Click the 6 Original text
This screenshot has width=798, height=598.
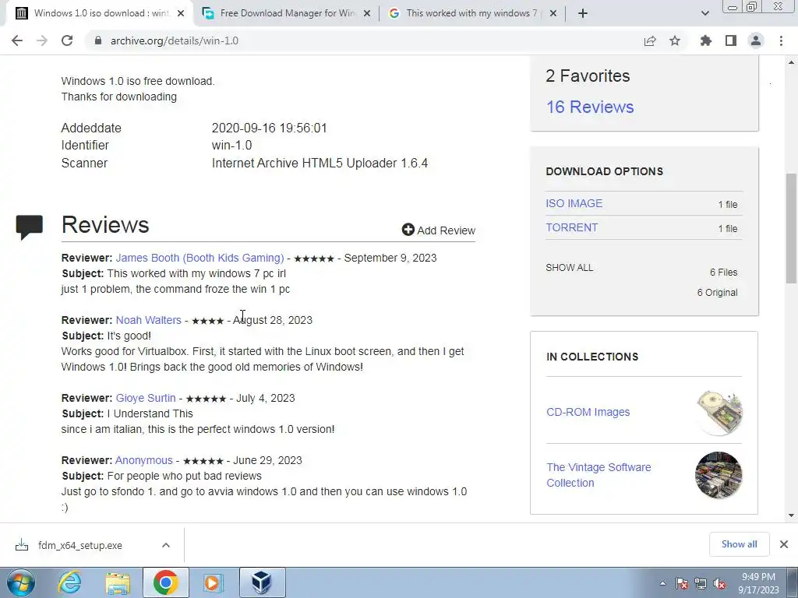click(x=717, y=293)
